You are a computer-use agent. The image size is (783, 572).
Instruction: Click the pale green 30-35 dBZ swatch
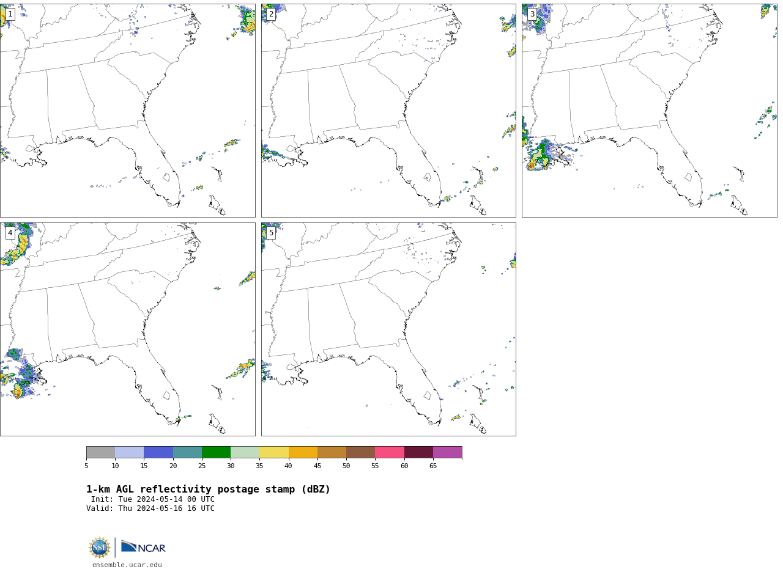click(x=245, y=452)
